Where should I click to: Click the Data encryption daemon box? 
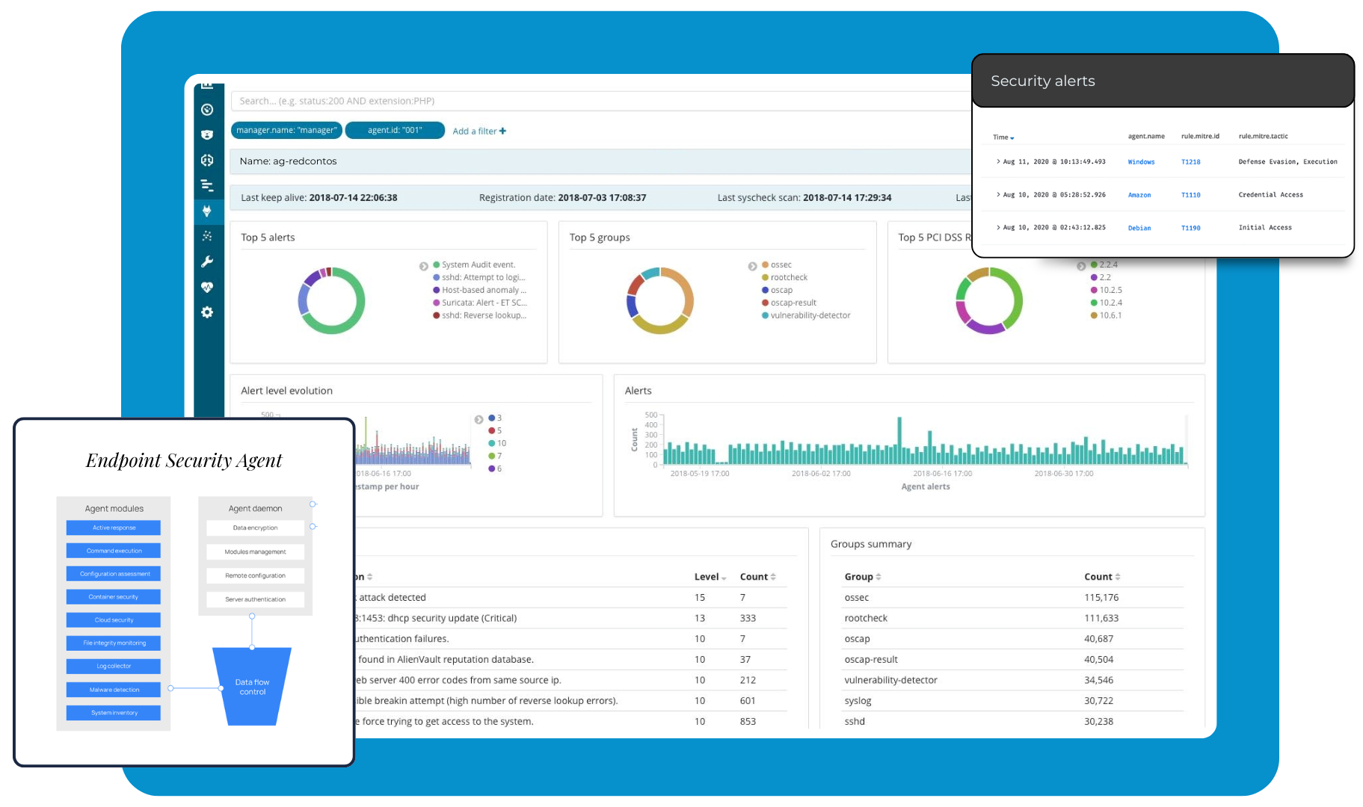[x=255, y=528]
